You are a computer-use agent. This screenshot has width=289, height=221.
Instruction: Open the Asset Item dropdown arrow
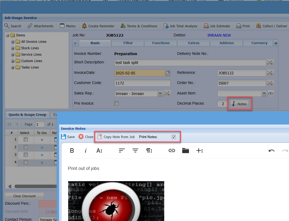(x=264, y=93)
